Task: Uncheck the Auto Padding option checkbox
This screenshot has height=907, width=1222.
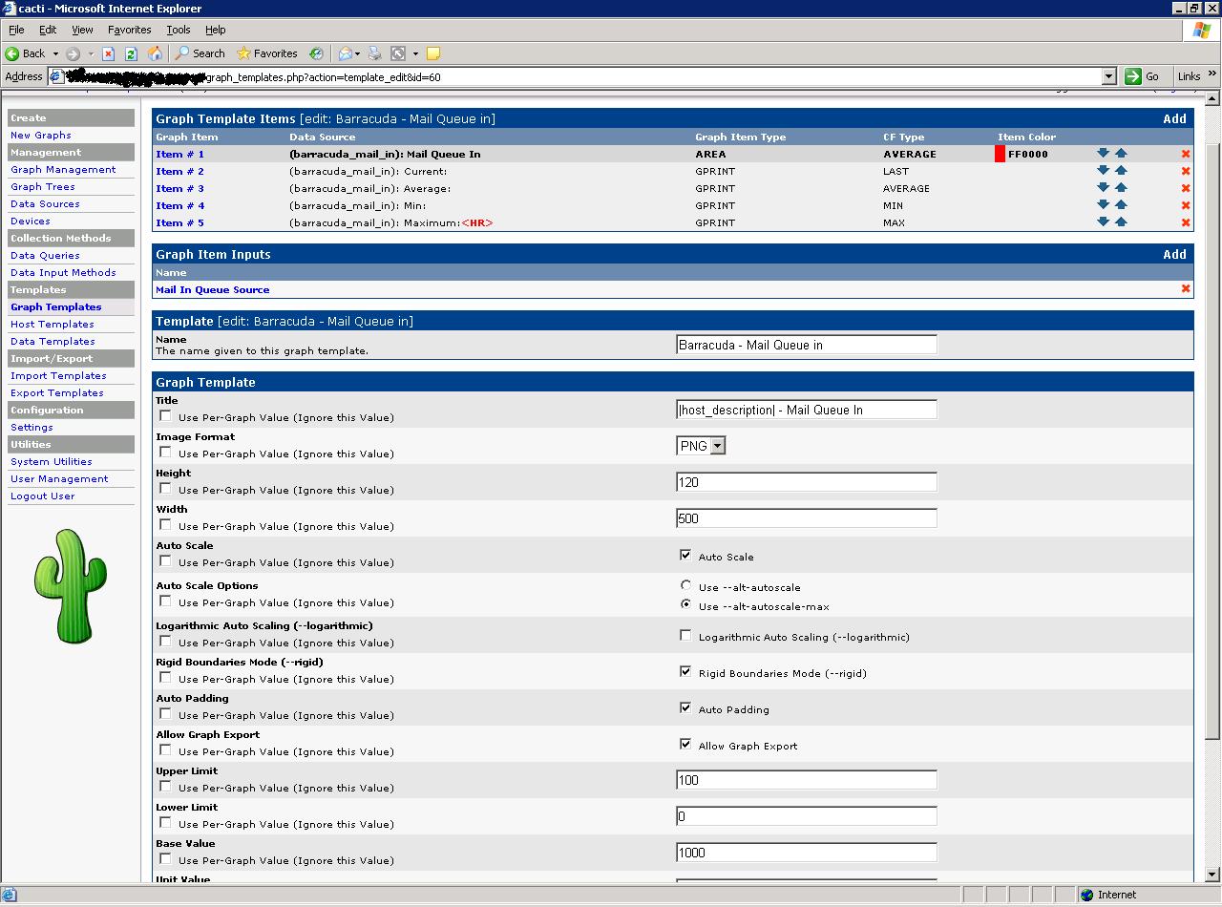Action: 685,707
